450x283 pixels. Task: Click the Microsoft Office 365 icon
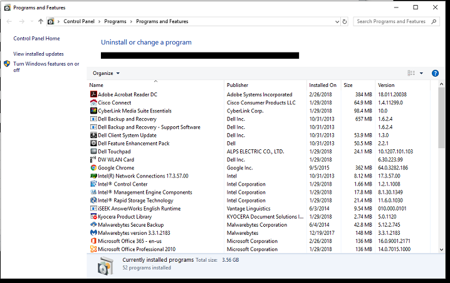pyautogui.click(x=93, y=241)
